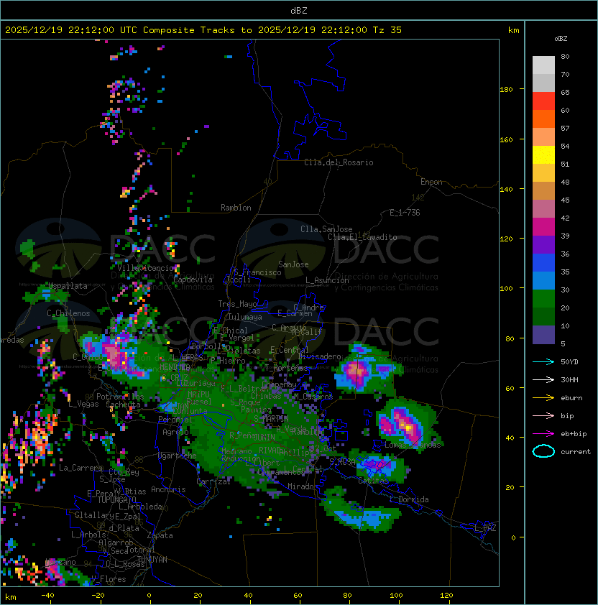This screenshot has width=598, height=605.
Task: Click the 'L_Dormida' location label
Action: coord(409,499)
